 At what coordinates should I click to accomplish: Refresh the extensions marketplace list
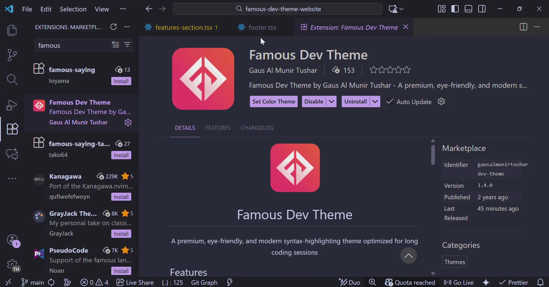[x=114, y=27]
